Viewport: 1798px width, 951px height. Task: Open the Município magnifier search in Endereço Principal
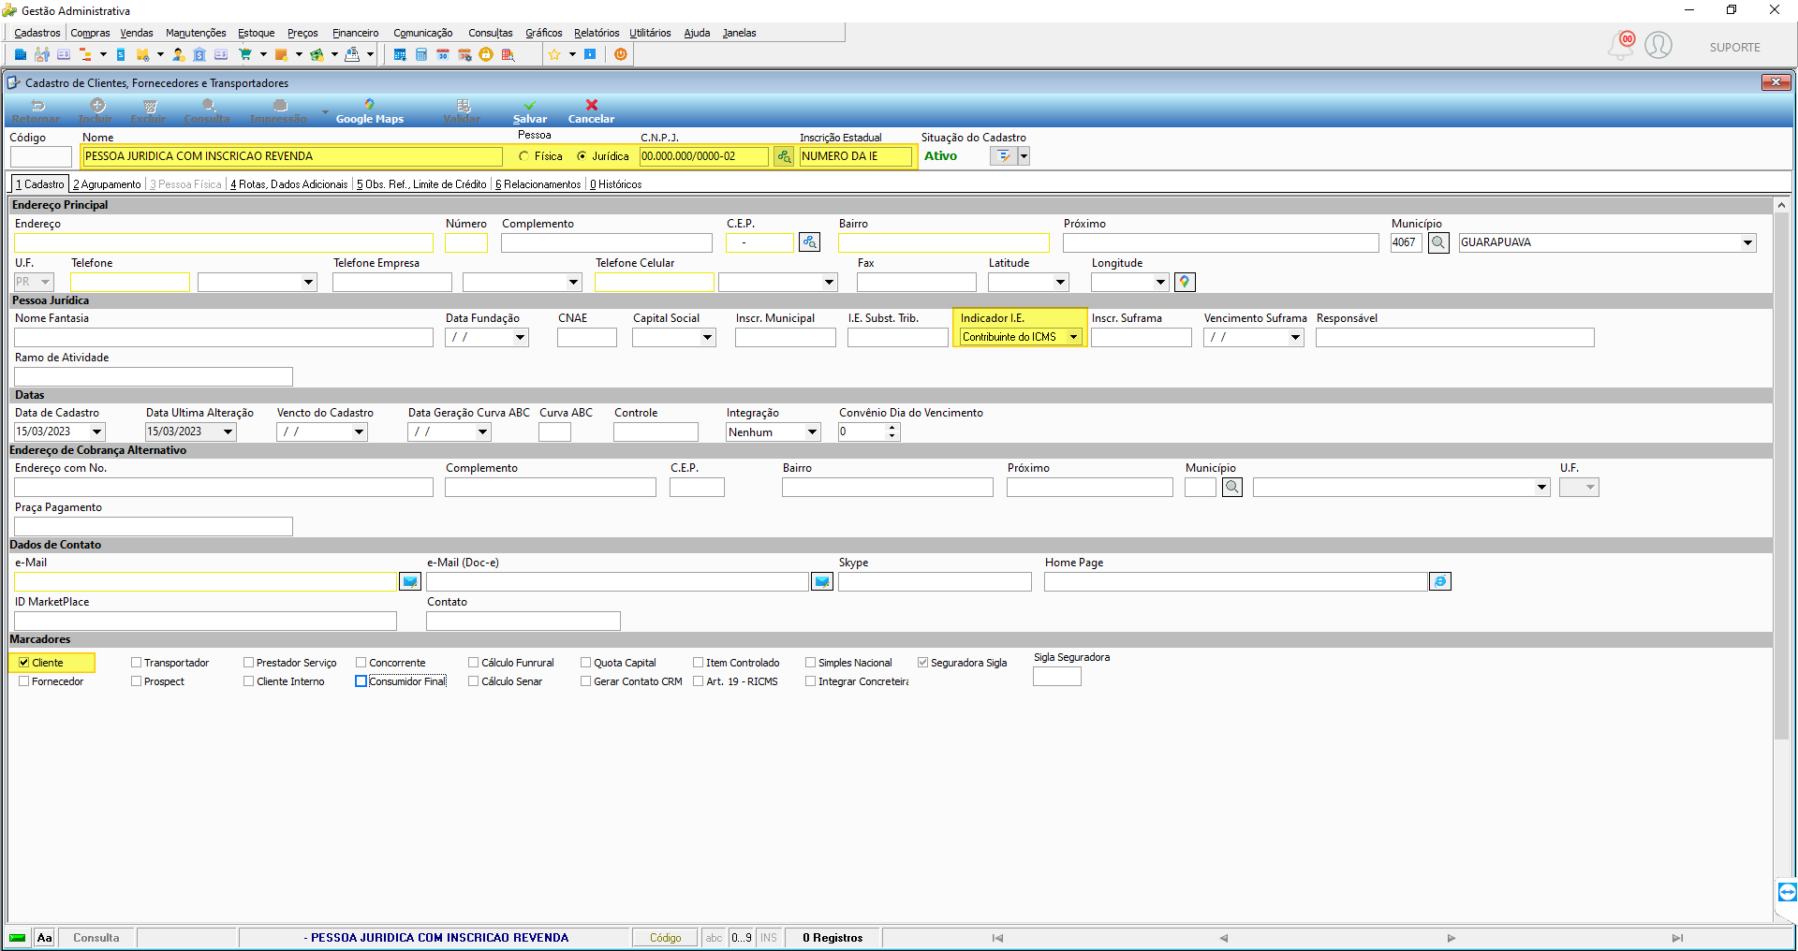pos(1438,242)
